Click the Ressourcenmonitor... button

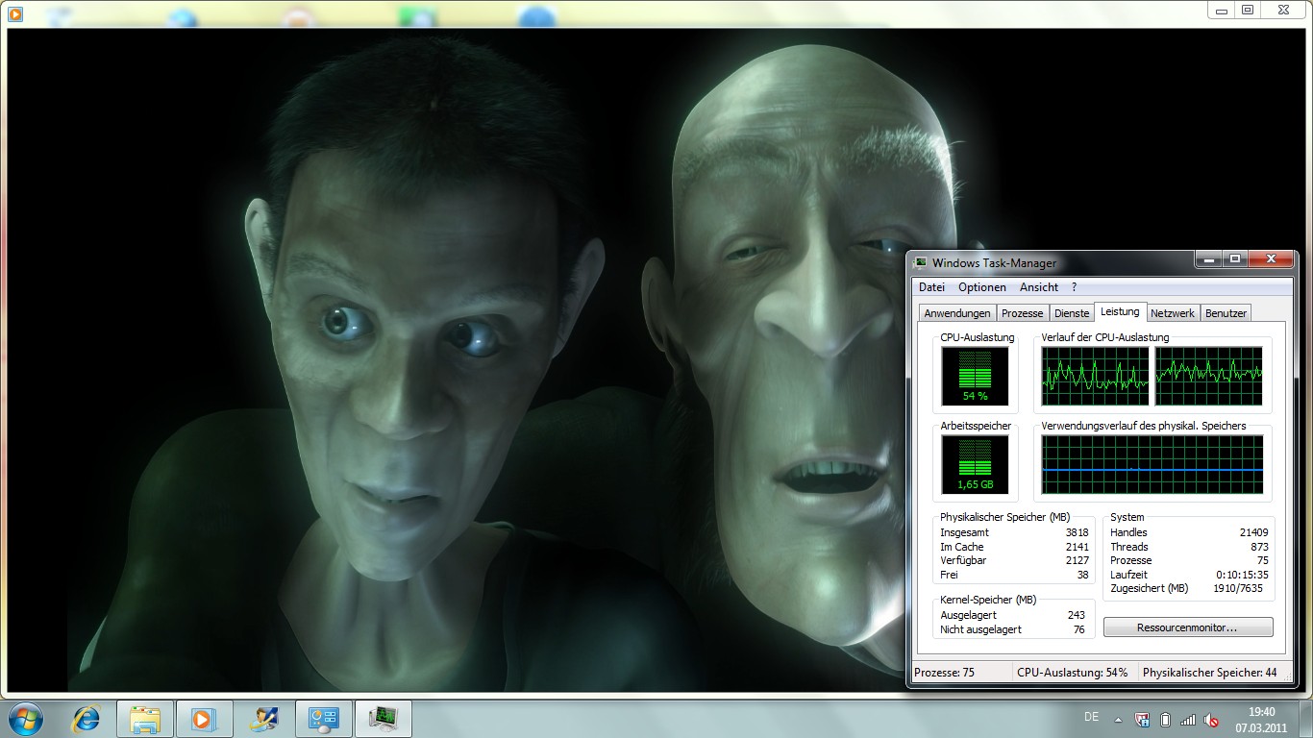(1188, 627)
